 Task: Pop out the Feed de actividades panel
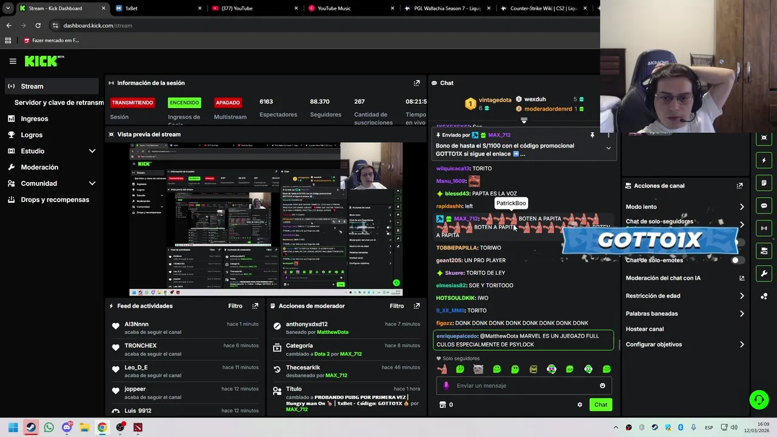point(255,306)
